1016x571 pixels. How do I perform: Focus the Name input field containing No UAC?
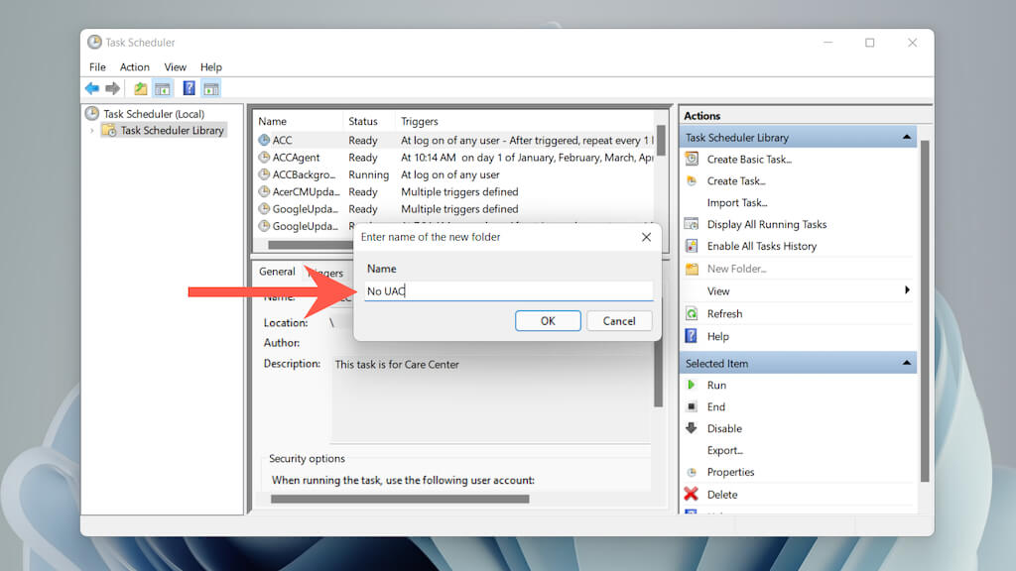[x=509, y=290]
